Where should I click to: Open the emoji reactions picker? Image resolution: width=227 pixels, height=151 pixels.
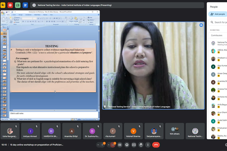[127, 145]
